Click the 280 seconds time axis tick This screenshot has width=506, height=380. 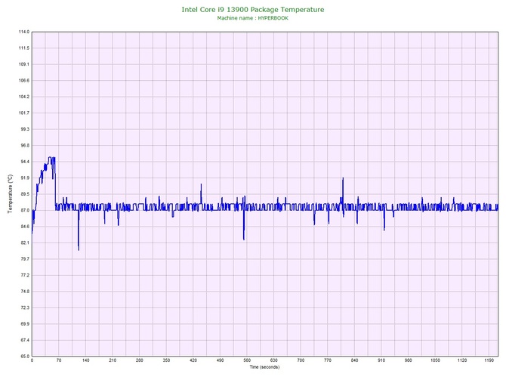[140, 360]
